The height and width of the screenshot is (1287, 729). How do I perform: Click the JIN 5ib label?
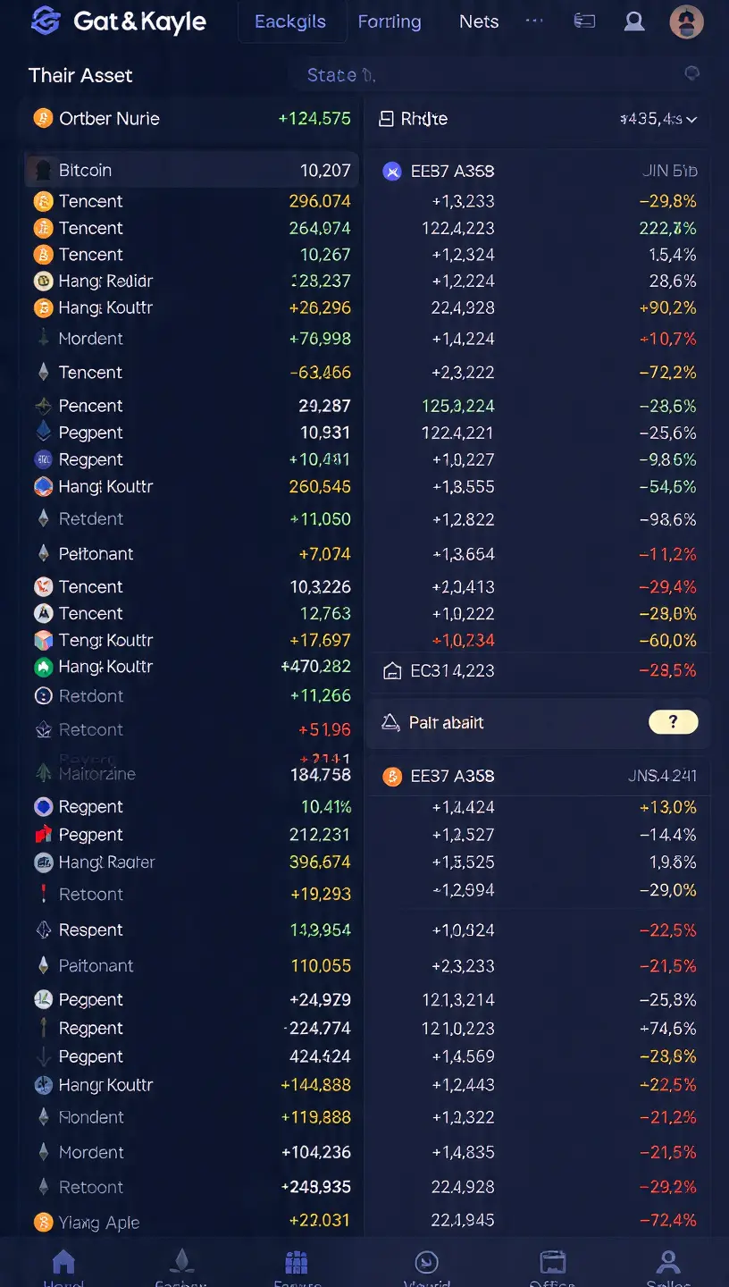point(669,171)
